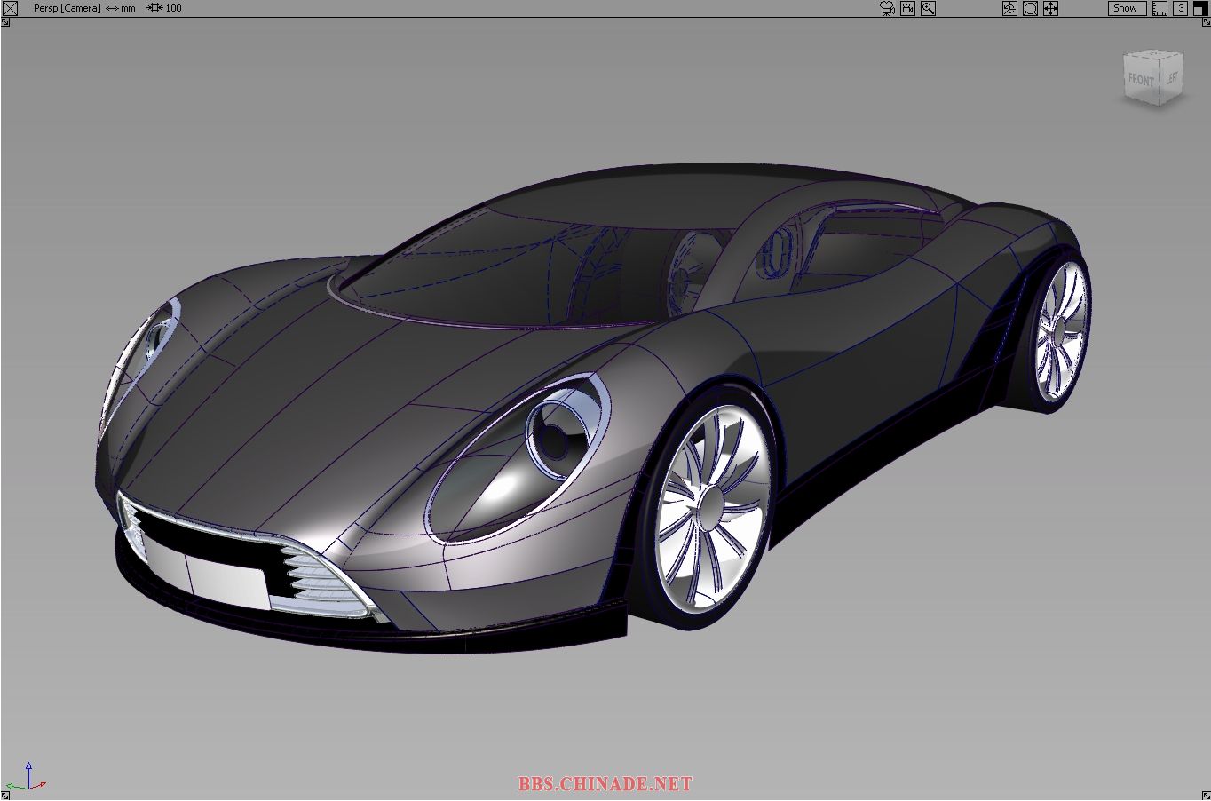The height and width of the screenshot is (801, 1211).
Task: Open the Show menu button
Action: (x=1127, y=8)
